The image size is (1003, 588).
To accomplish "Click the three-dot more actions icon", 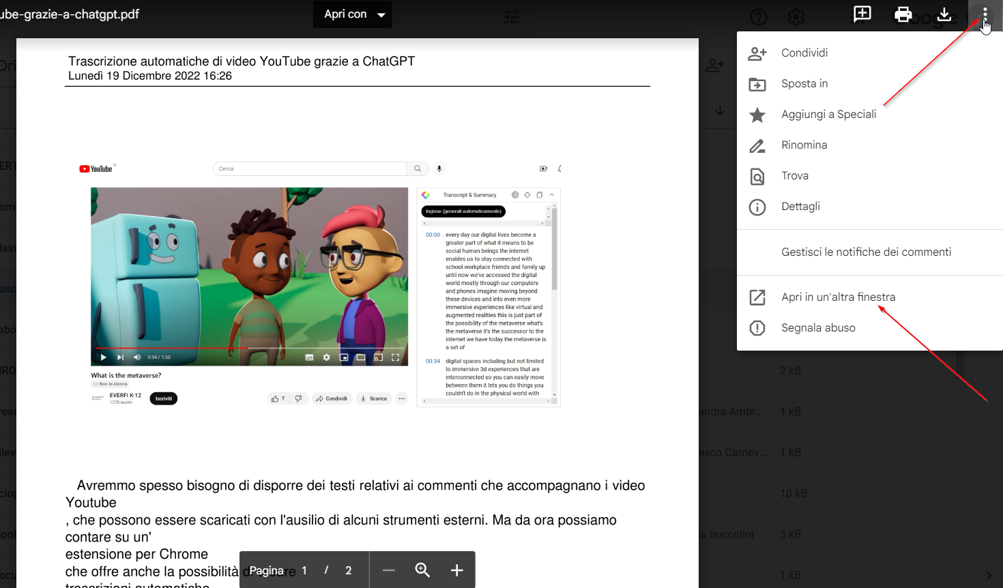I will [985, 15].
